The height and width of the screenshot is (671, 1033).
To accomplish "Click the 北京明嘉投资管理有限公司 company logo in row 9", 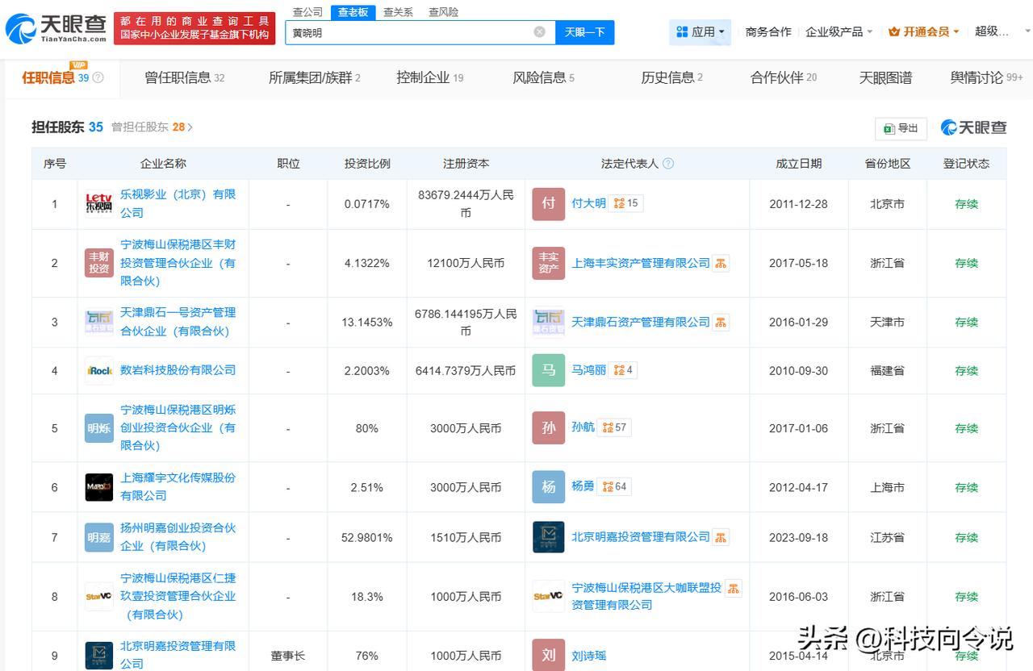I will [99, 655].
